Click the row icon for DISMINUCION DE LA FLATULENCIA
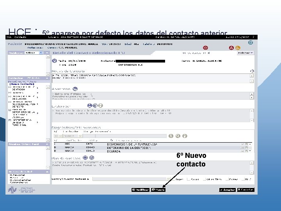The width and height of the screenshot is (281, 211). pos(246,144)
